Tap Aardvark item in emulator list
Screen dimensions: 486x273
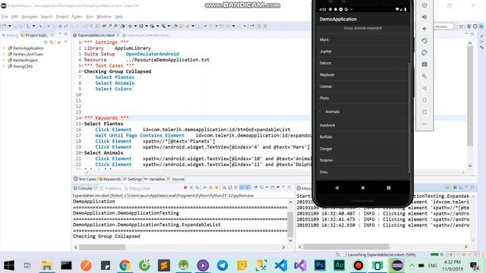point(363,125)
